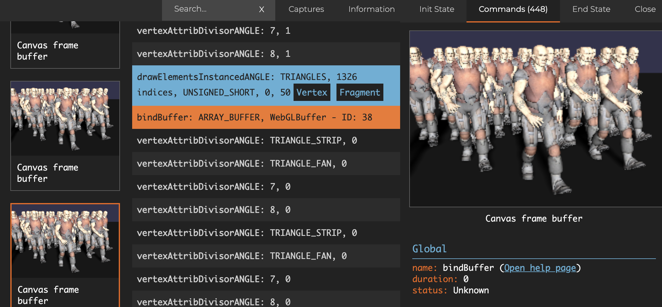Open the Fragment shader button
The image size is (662, 307).
tap(359, 92)
